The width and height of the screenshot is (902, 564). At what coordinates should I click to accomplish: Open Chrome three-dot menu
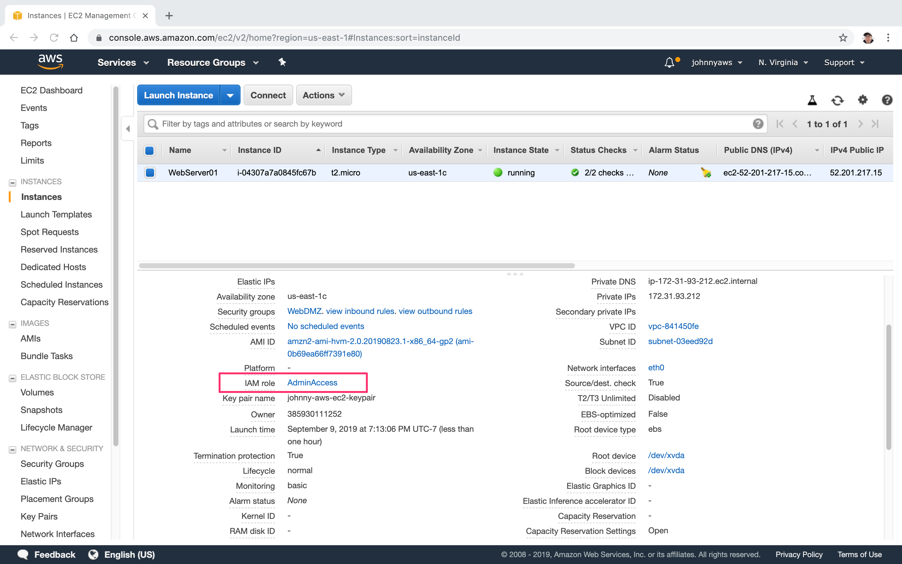[x=888, y=38]
